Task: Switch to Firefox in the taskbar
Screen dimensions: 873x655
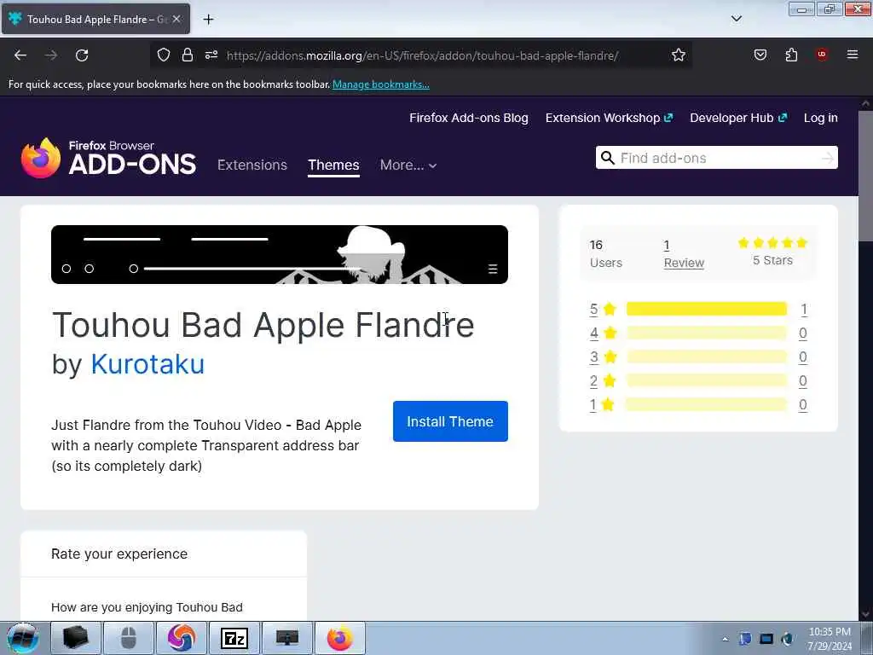Action: click(340, 638)
